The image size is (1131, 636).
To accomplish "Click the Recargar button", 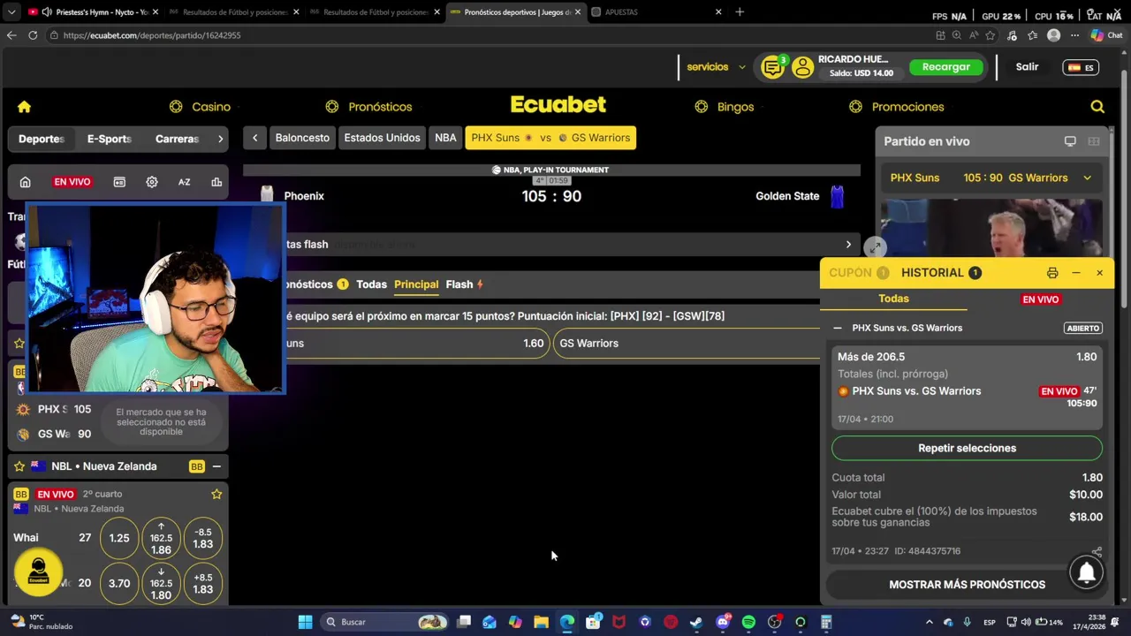I will (x=945, y=67).
